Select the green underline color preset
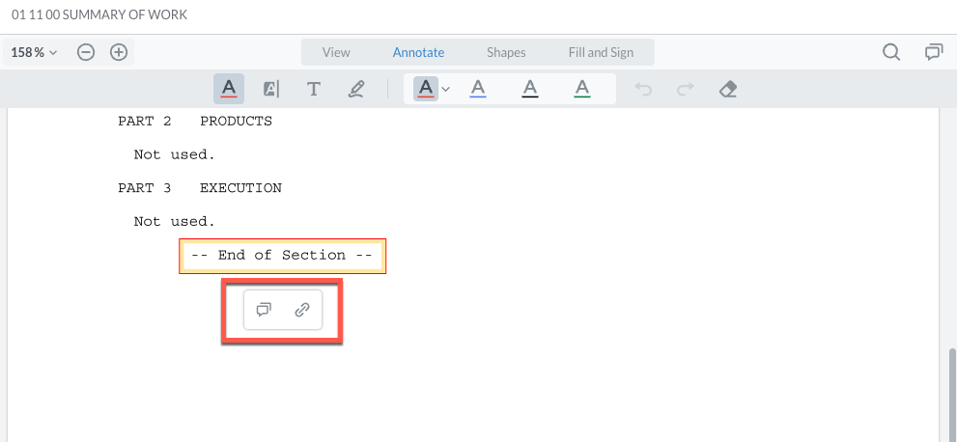957x442 pixels. click(x=582, y=89)
